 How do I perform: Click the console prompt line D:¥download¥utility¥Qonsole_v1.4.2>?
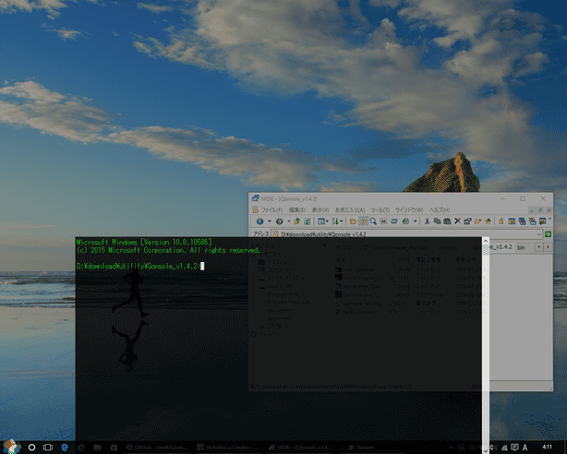[x=139, y=267]
